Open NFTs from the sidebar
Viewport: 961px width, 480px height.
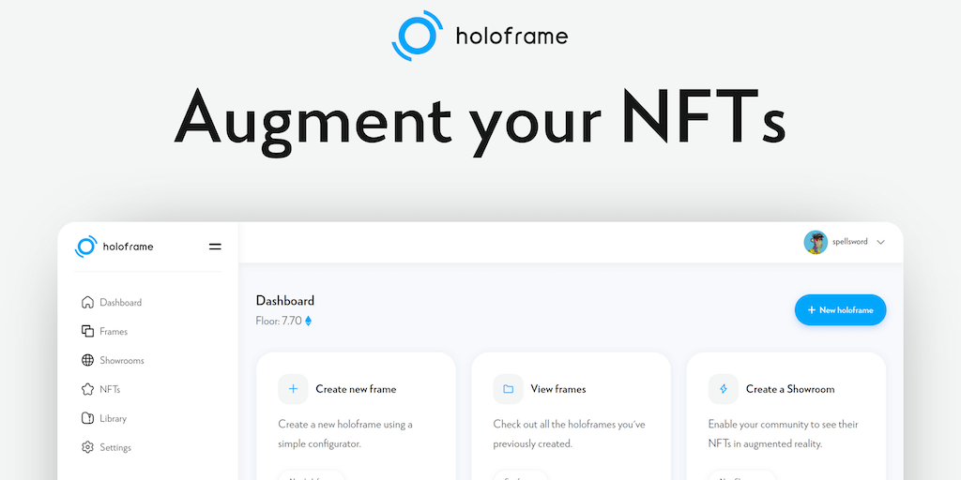click(x=111, y=389)
